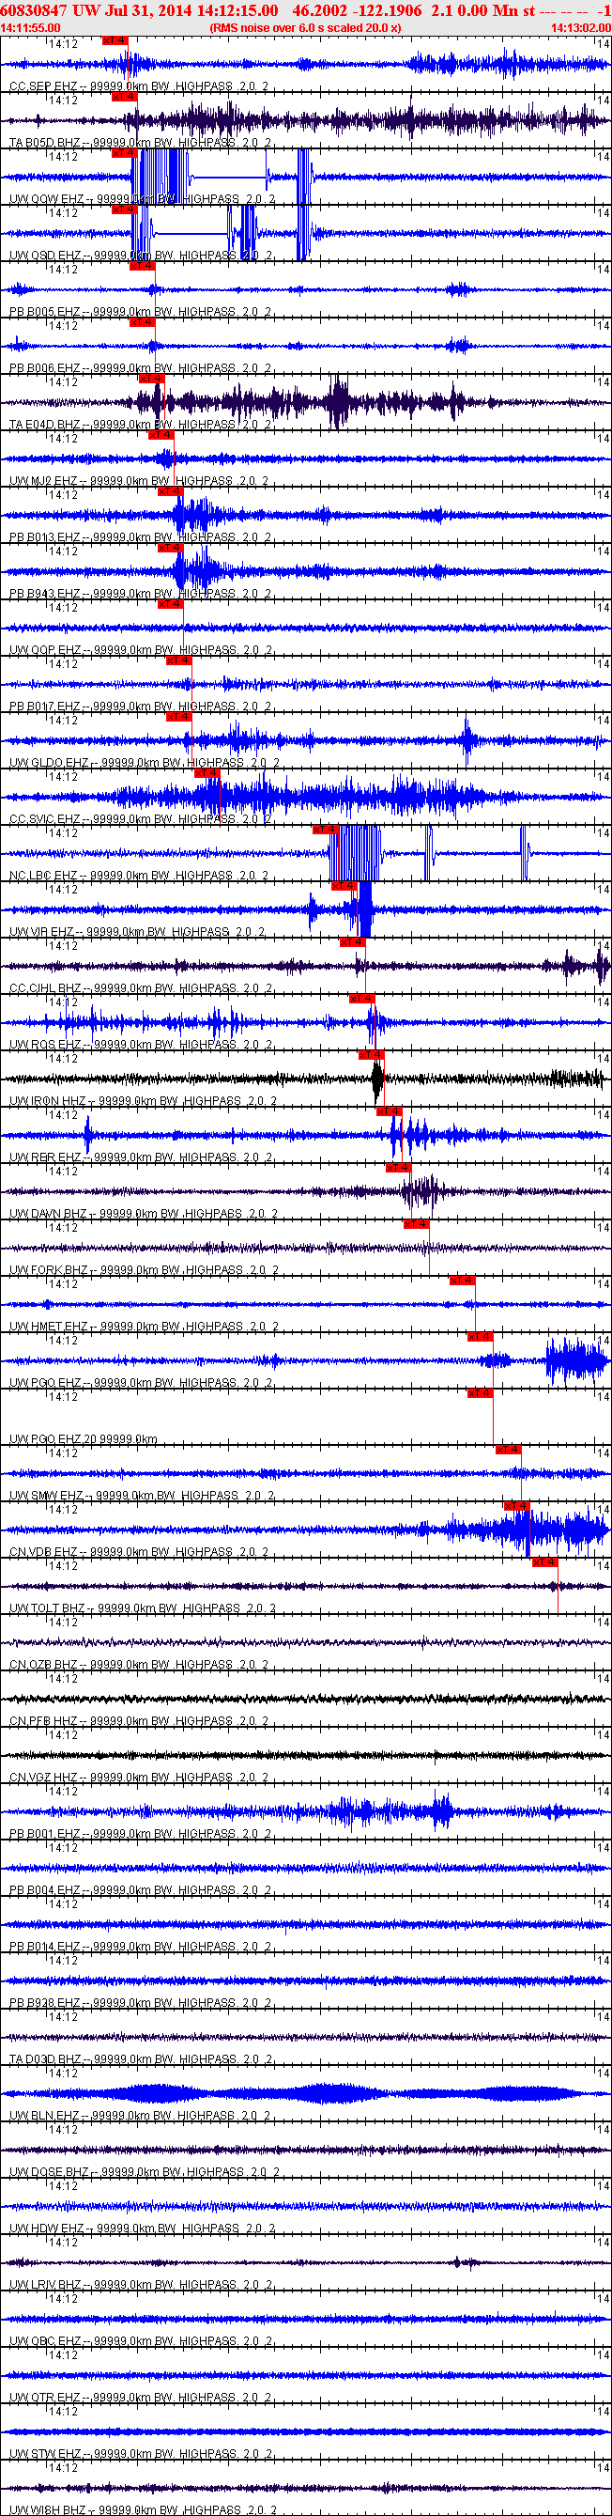The height and width of the screenshot is (2516, 612).
Task: Click the "UW.DAVN.BHZ" station label
Action: [49, 1214]
